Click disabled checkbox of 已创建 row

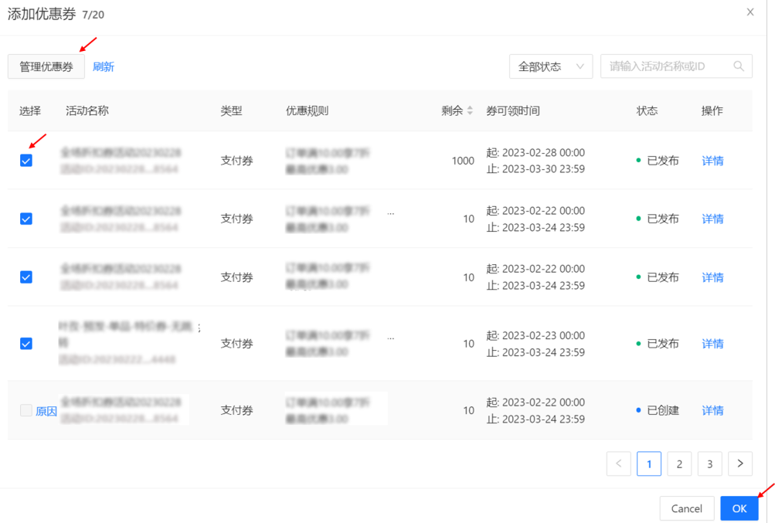click(26, 410)
